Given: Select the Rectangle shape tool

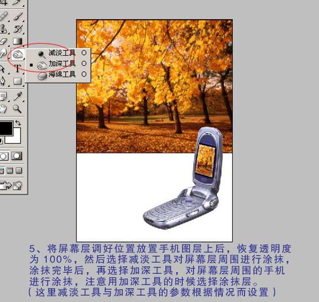Looking at the screenshot, I should (18, 81).
